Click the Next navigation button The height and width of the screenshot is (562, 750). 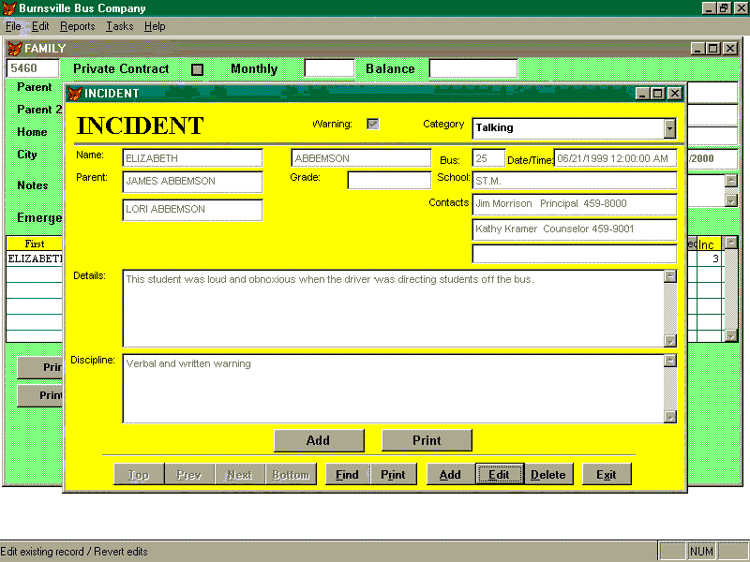point(240,475)
